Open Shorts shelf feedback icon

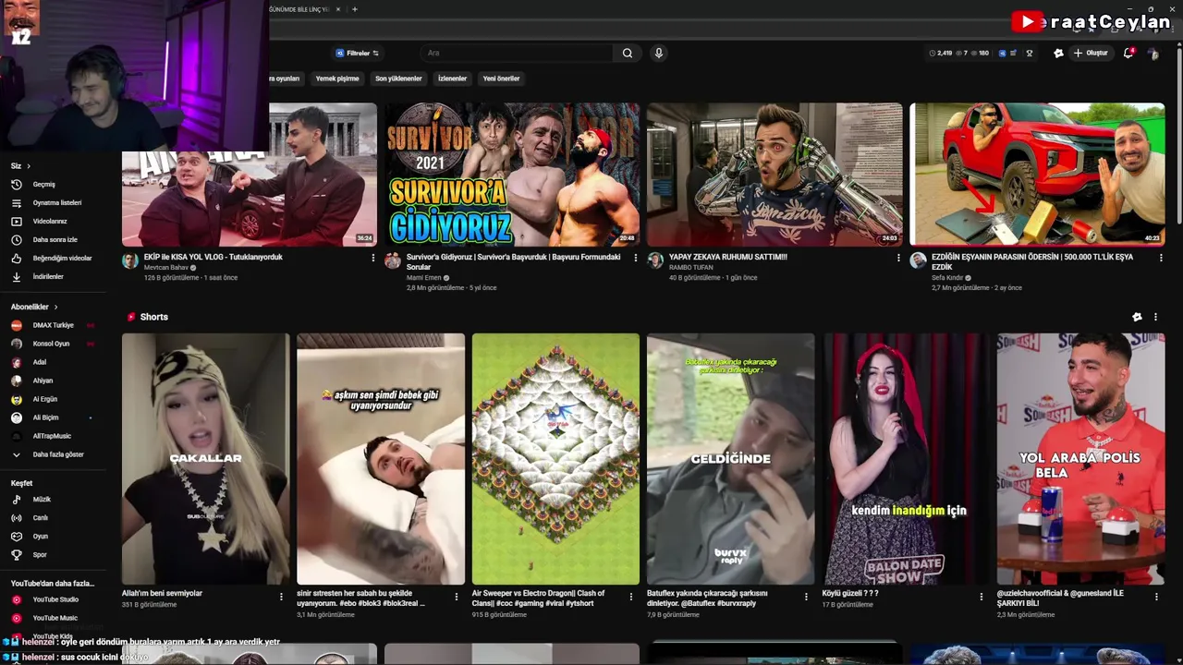click(1137, 317)
